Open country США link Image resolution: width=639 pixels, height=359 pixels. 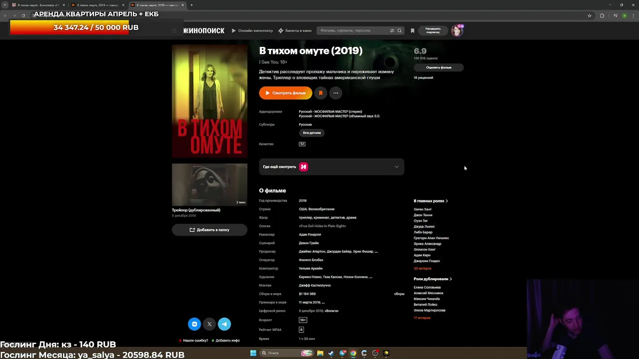(x=303, y=209)
